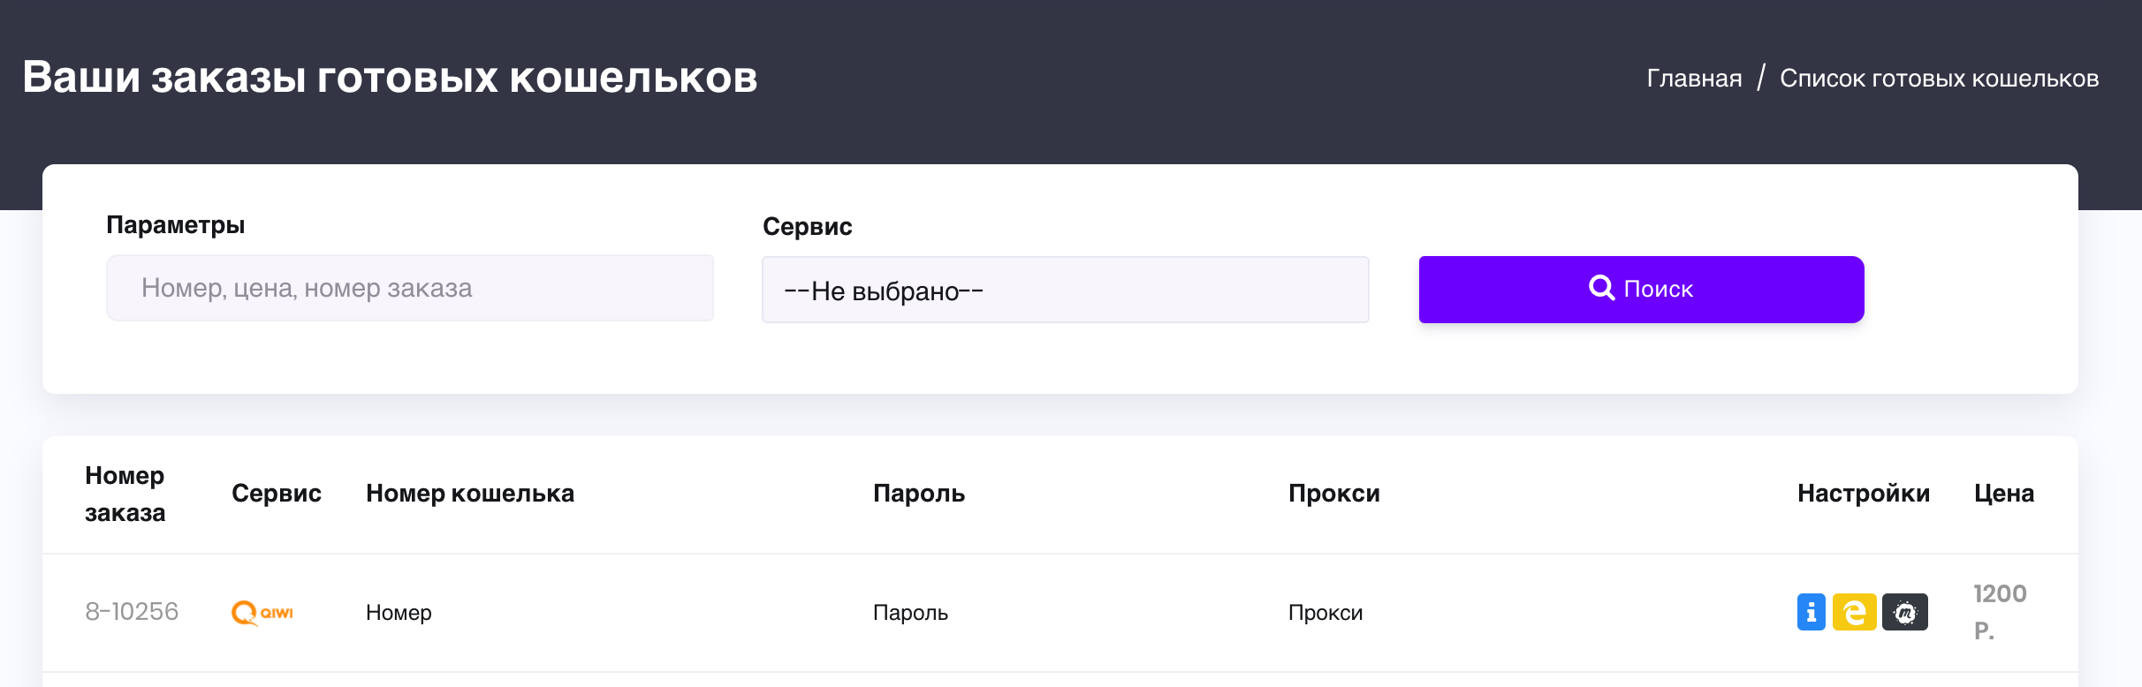Focus the Параметры search input field
Viewport: 2142px width, 687px height.
coord(410,288)
